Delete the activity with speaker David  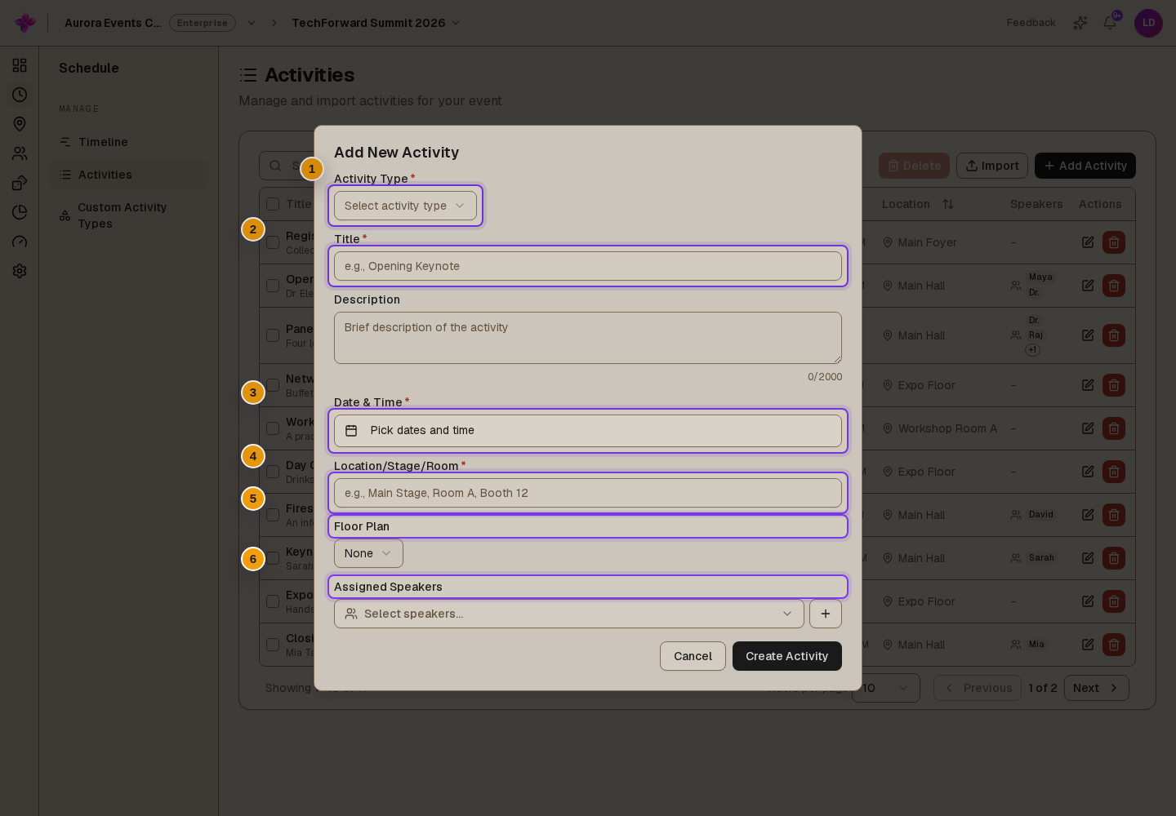tap(1114, 515)
